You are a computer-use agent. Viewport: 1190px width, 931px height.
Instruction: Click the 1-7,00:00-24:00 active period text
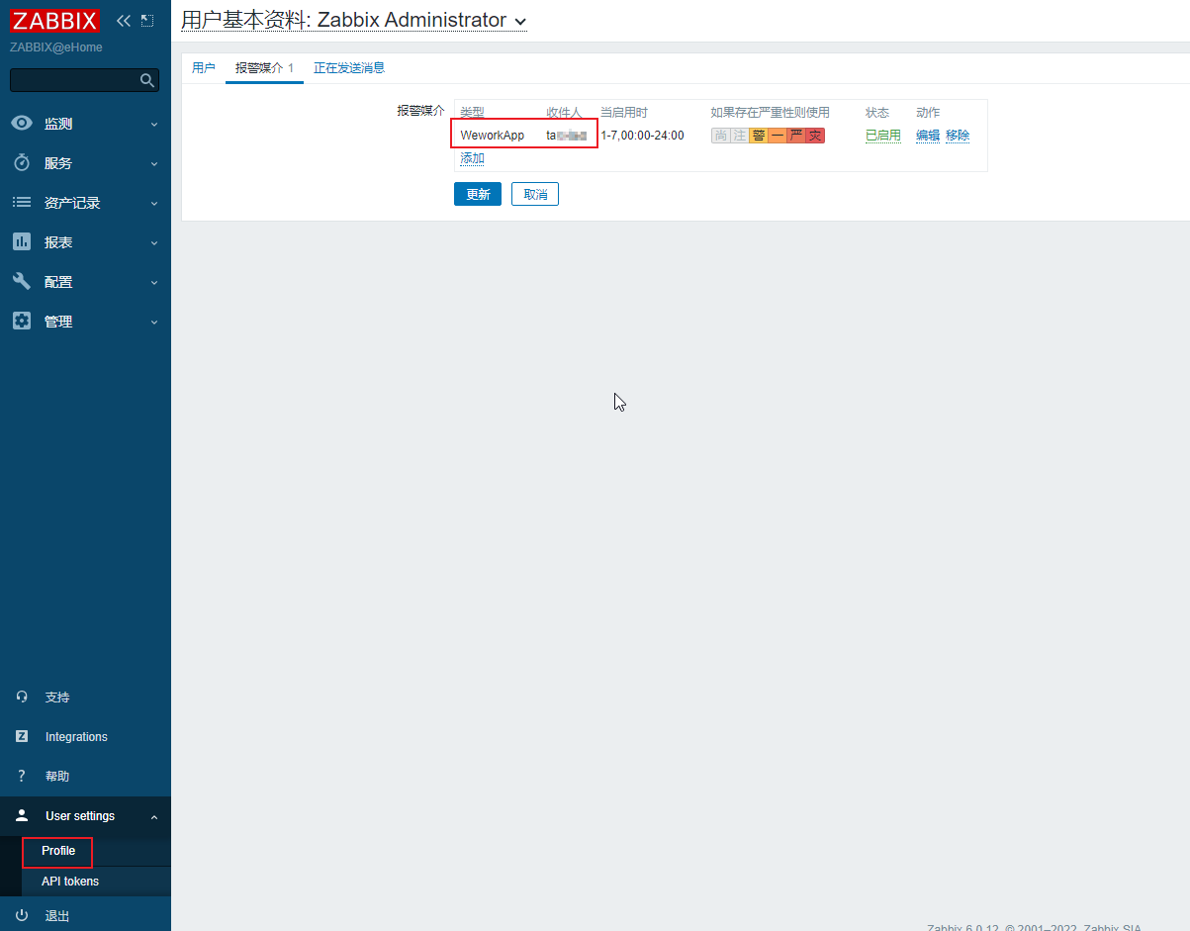pos(642,136)
